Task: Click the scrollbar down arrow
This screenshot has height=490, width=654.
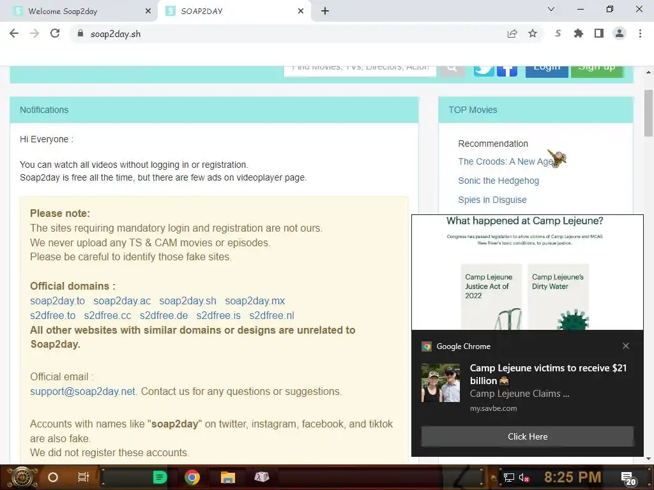Action: (x=648, y=458)
